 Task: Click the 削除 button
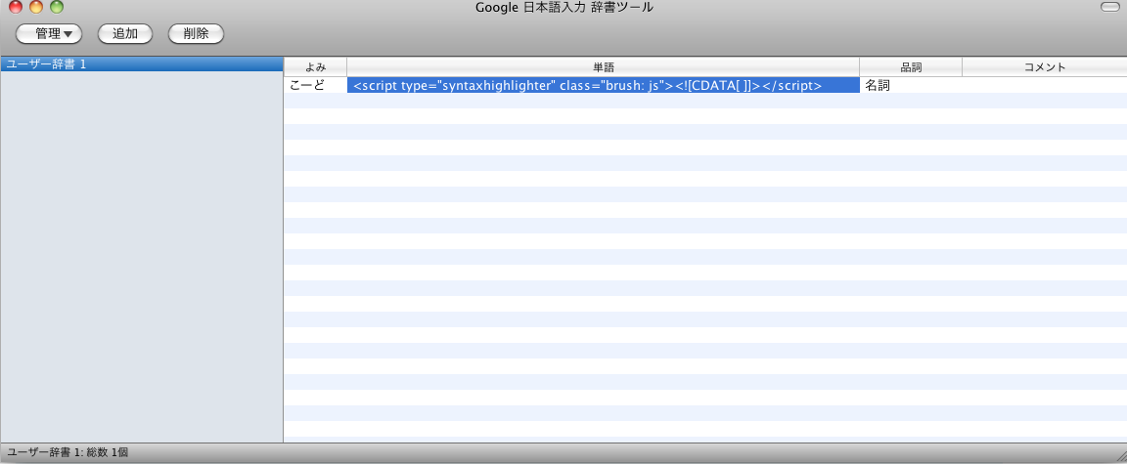tap(197, 34)
